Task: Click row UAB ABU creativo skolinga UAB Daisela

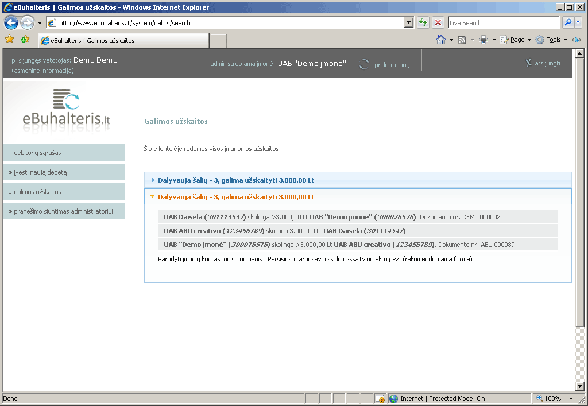Action: pos(358,230)
